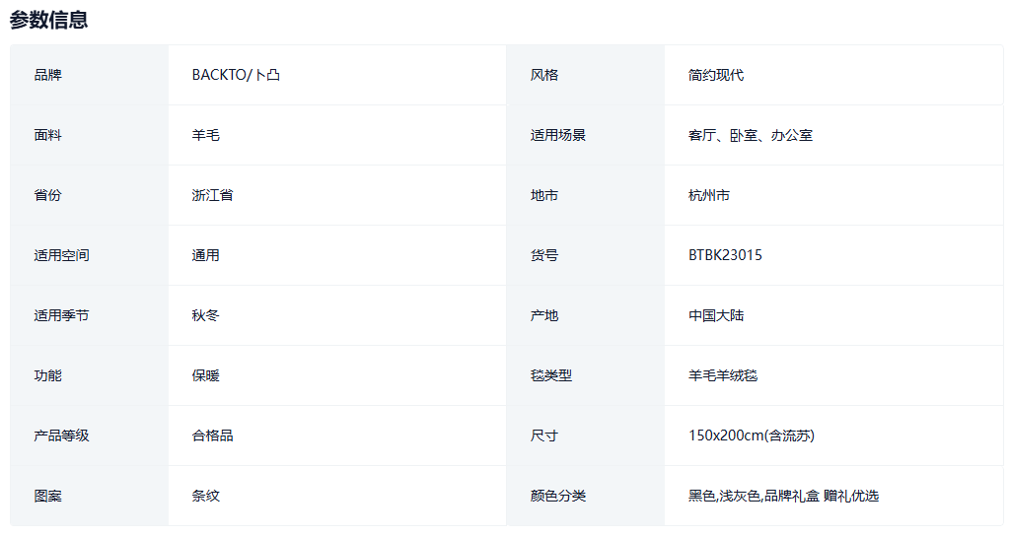Viewport: 1010px width, 536px height.
Task: Click the item number BTBK23015
Action: pyautogui.click(x=725, y=255)
